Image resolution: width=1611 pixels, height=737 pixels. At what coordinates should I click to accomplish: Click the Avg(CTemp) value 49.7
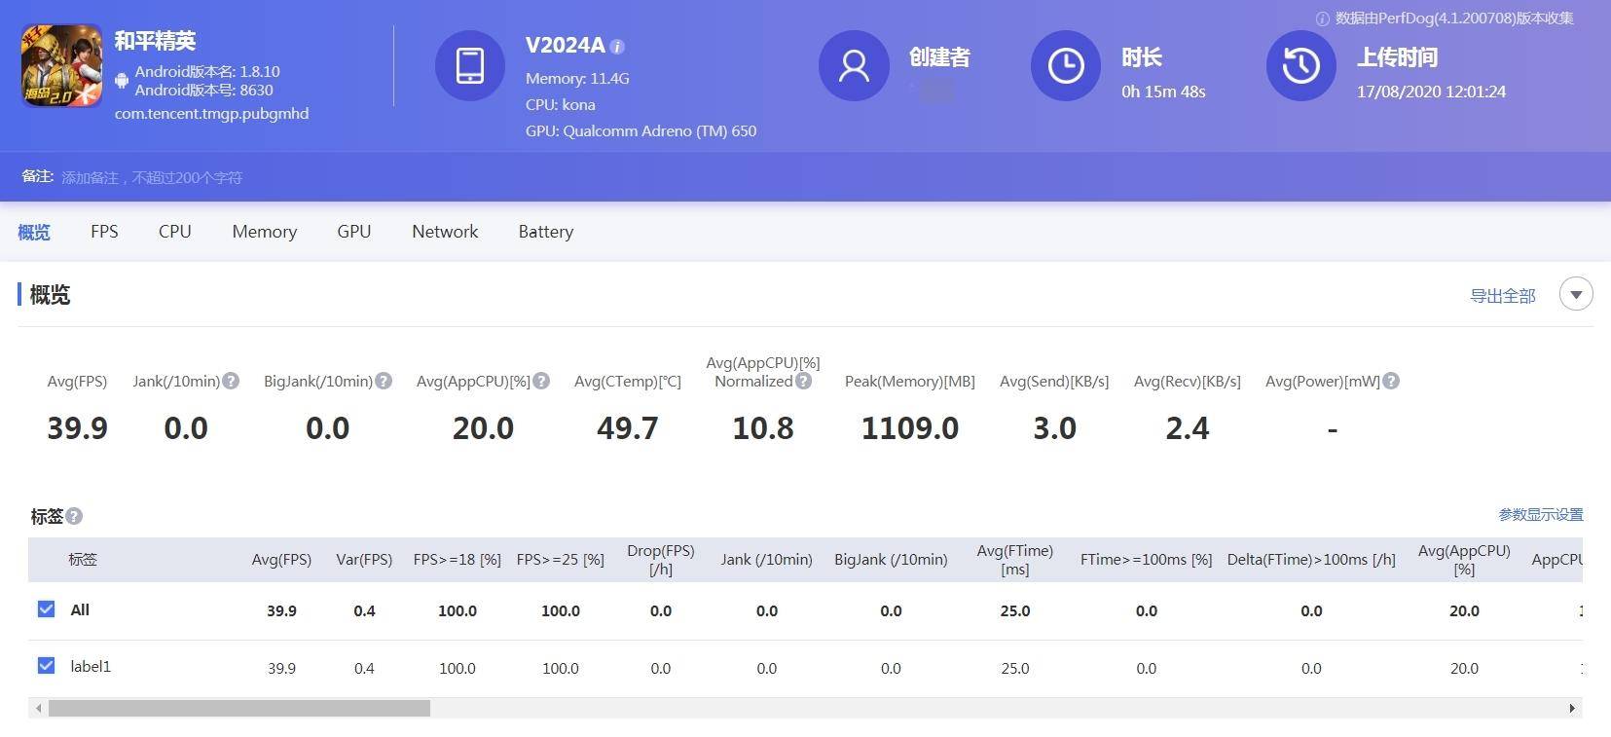(x=628, y=428)
